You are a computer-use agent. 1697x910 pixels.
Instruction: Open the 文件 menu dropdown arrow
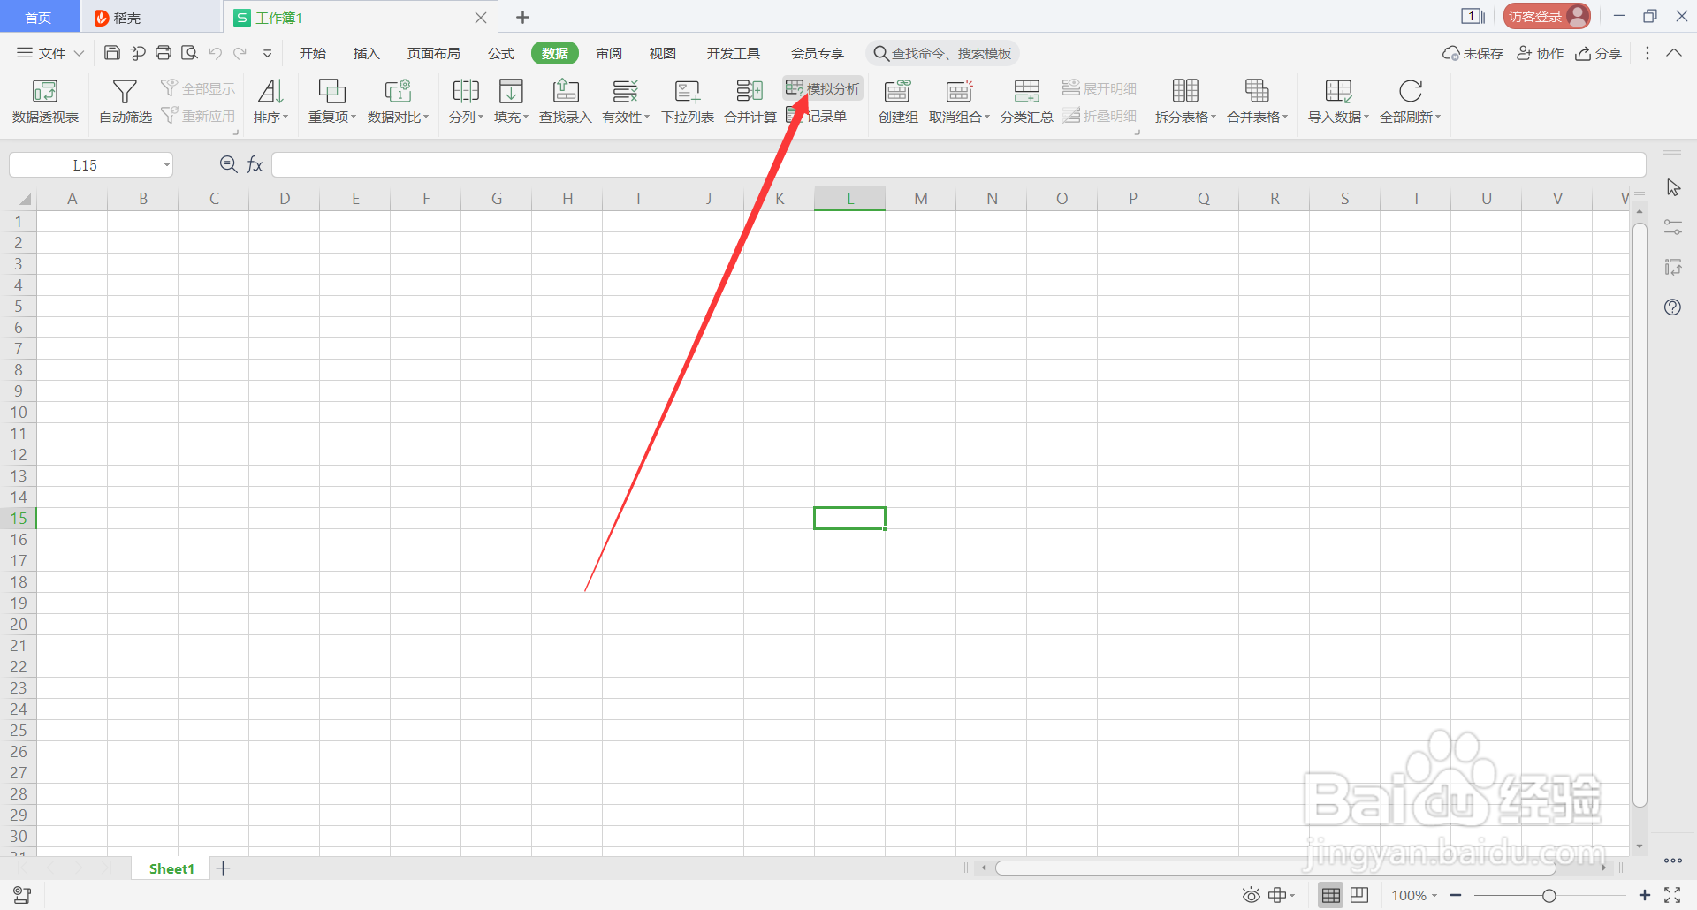[x=79, y=53]
